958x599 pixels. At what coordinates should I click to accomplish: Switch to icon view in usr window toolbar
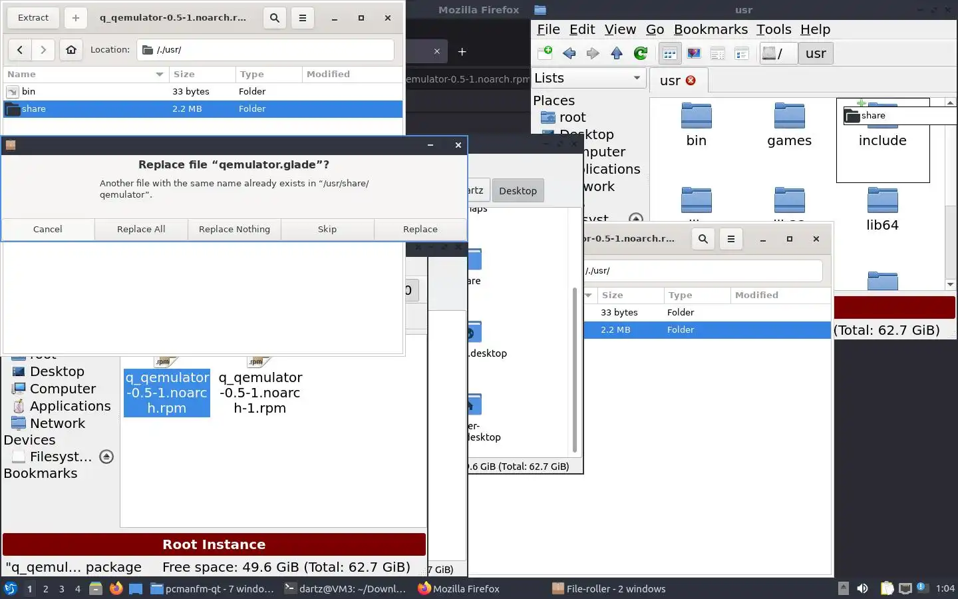pos(670,53)
